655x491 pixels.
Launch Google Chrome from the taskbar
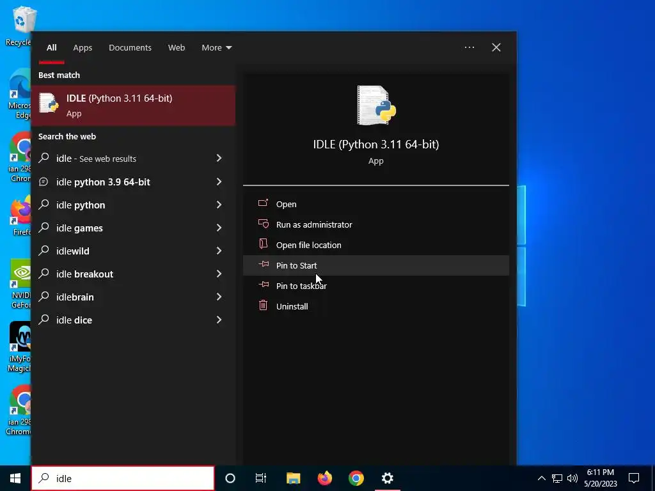click(x=356, y=478)
